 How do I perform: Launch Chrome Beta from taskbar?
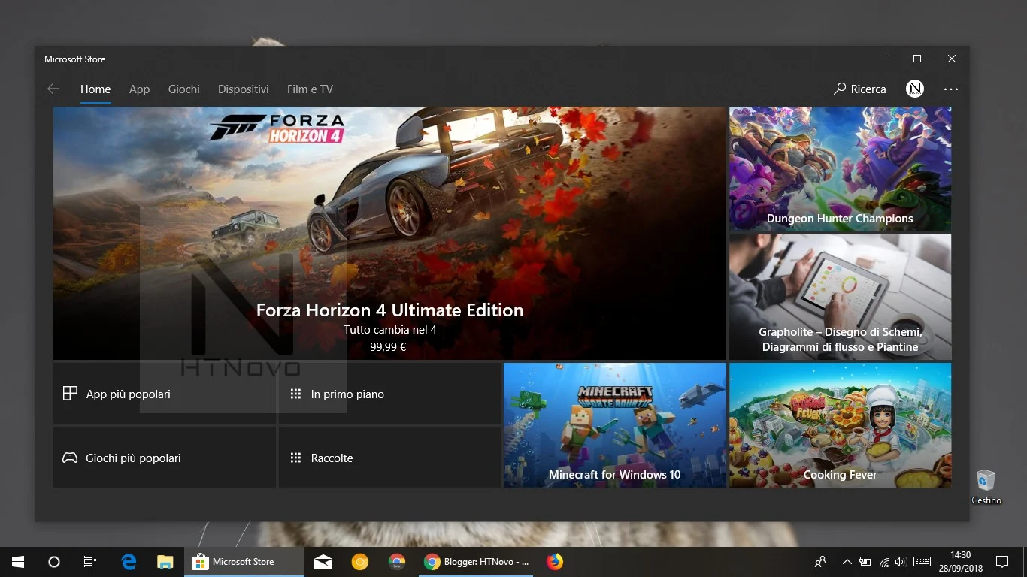[x=396, y=562]
